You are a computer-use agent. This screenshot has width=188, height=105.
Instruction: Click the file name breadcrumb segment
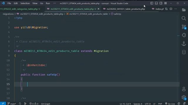click(x=42, y=14)
